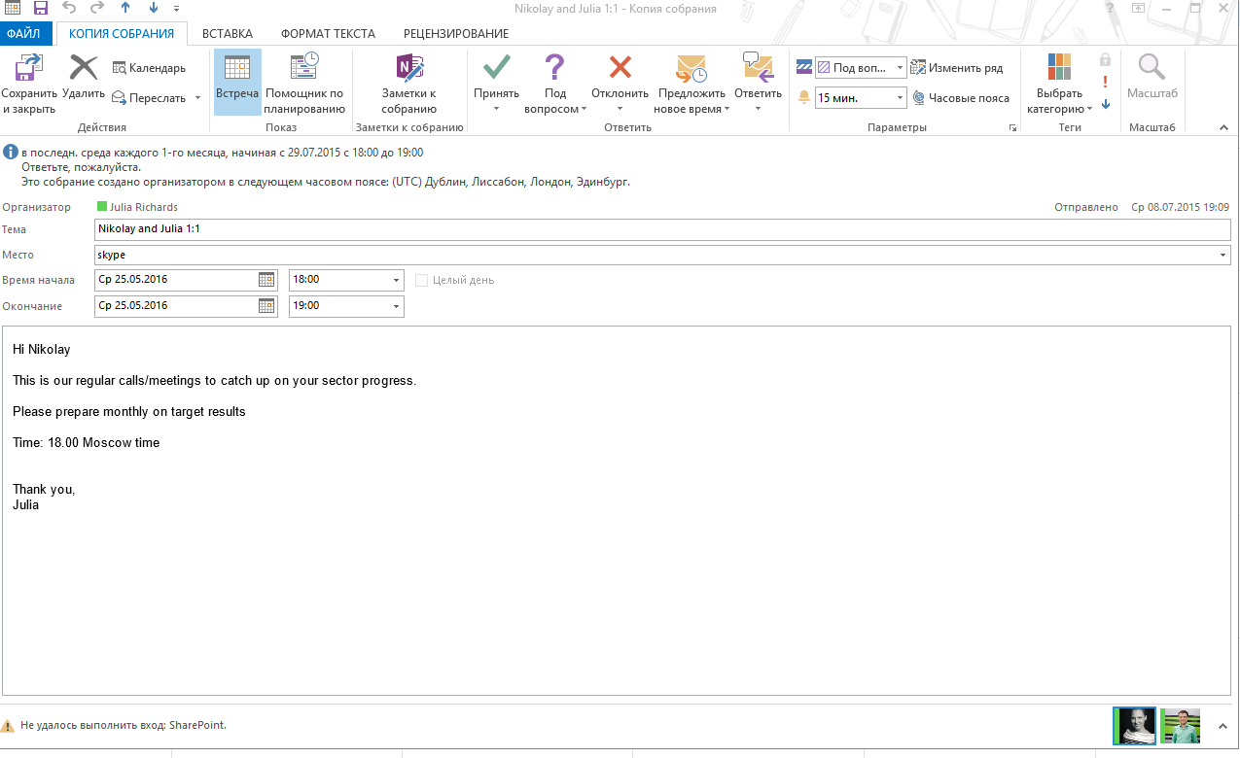Go to previous item with up arrow
This screenshot has height=758, width=1240.
[x=124, y=9]
